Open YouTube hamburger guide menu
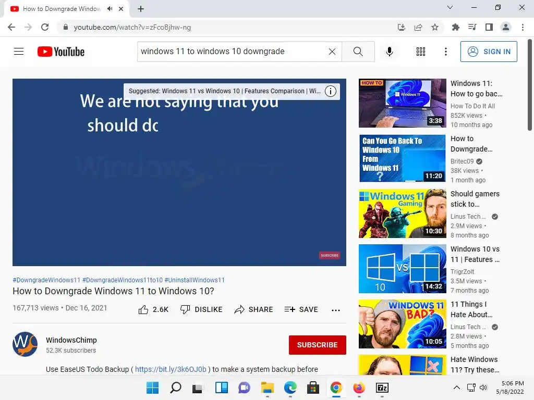The image size is (534, 400). [x=19, y=52]
